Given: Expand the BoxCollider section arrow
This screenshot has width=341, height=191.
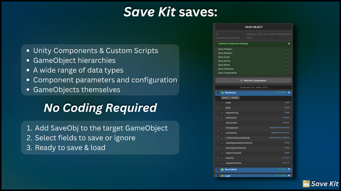Looking at the screenshot, I should pyautogui.click(x=289, y=169).
